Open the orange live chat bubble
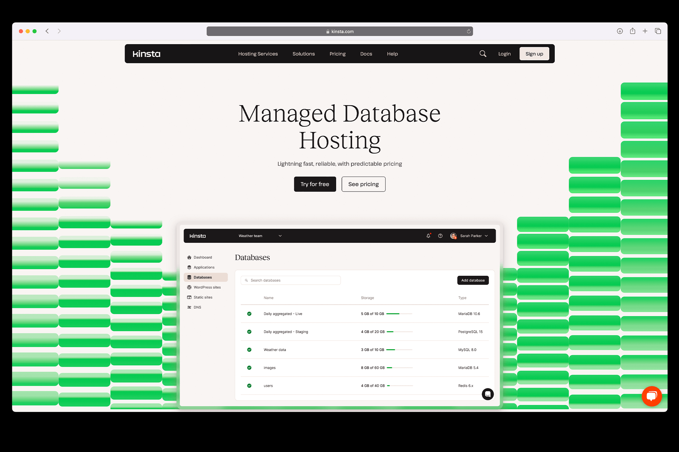This screenshot has height=452, width=679. click(652, 396)
